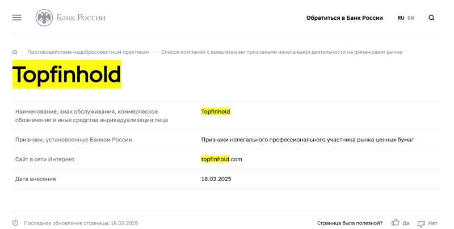Open Список компаний с выявленными признаками breadcrumb
This screenshot has width=454, height=229.
(x=281, y=52)
